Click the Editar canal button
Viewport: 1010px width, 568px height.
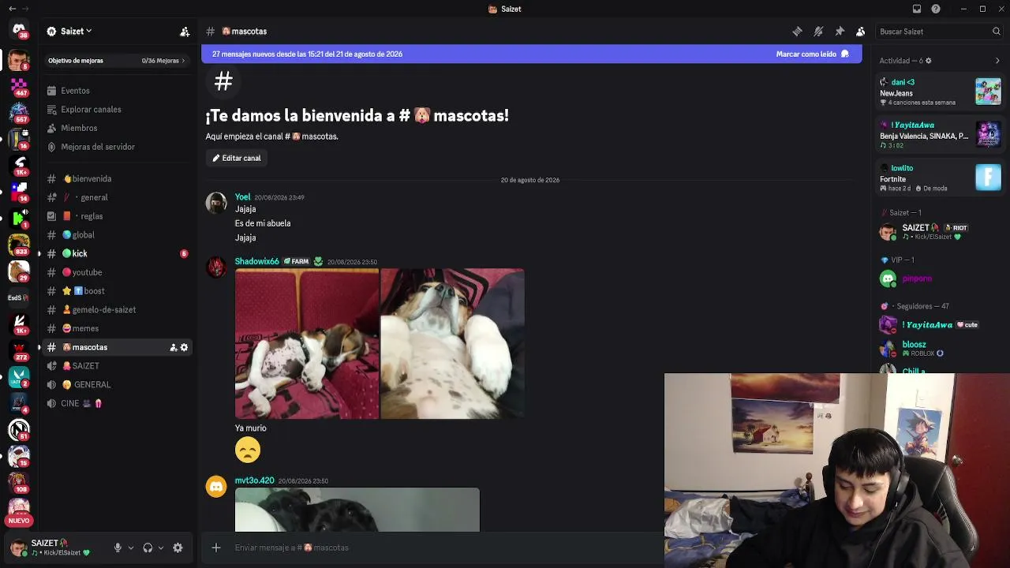click(237, 158)
